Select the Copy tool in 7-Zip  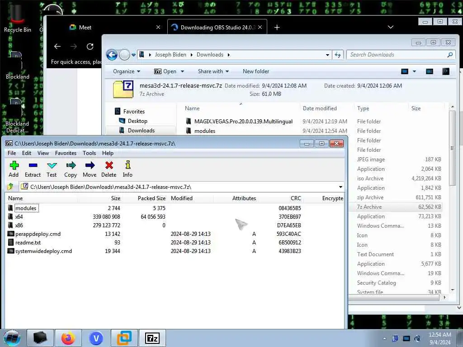click(71, 169)
